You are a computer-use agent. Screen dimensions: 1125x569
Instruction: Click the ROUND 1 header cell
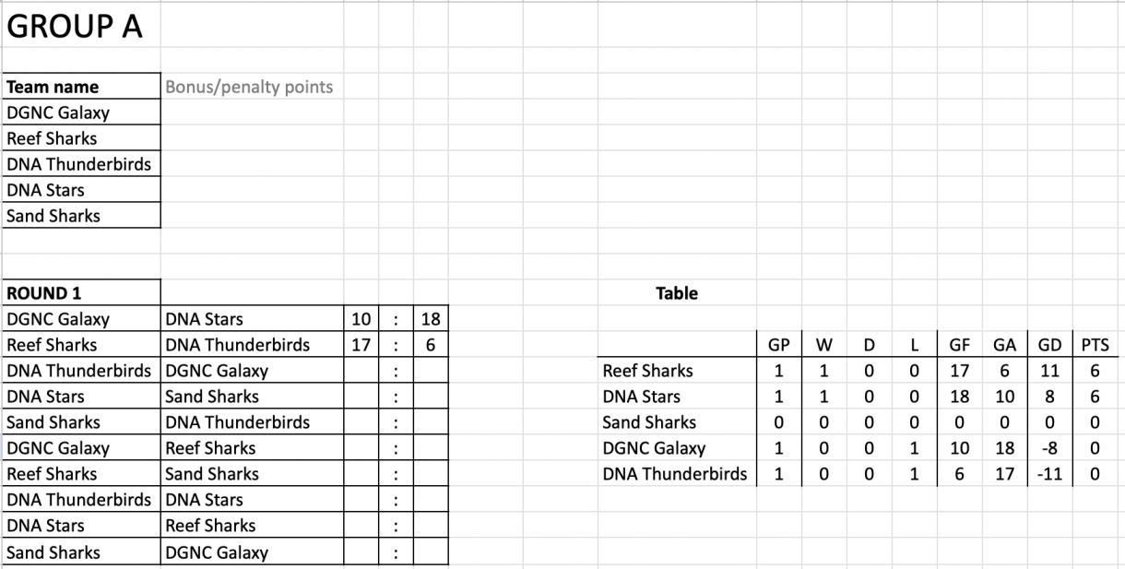44,294
